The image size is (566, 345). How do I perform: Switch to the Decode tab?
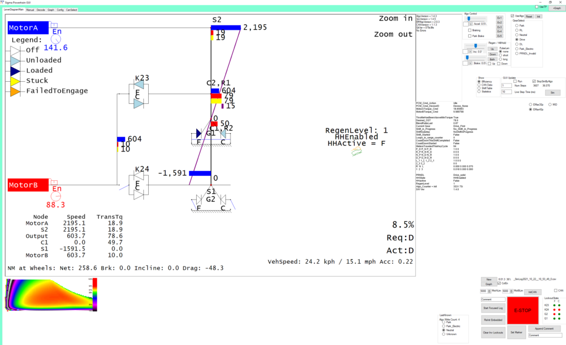click(x=41, y=10)
